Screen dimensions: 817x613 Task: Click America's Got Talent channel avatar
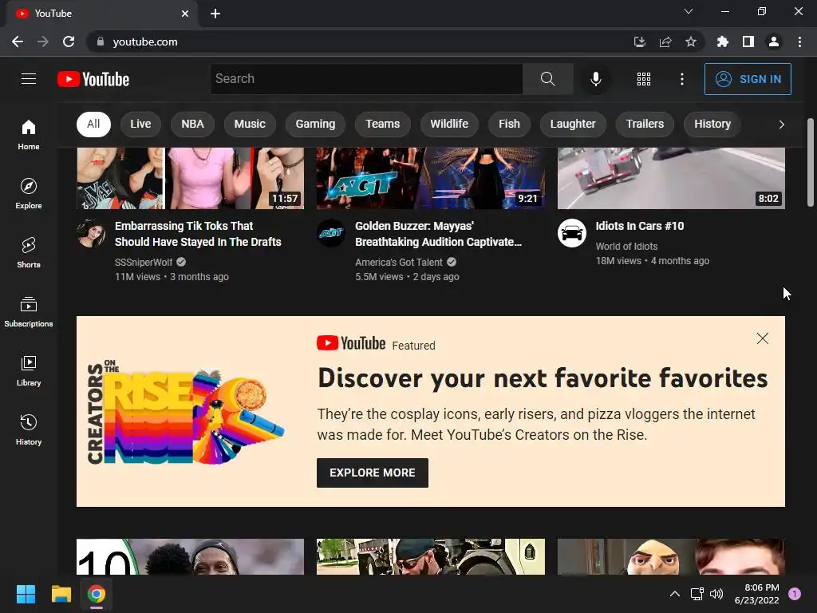tap(331, 233)
